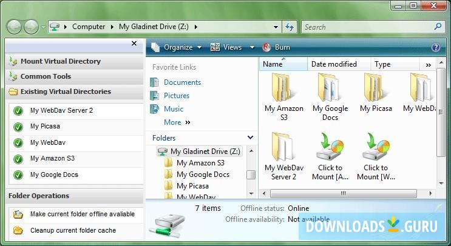The height and width of the screenshot is (246, 451).
Task: Select My Picasa in folder tree
Action: [x=192, y=186]
